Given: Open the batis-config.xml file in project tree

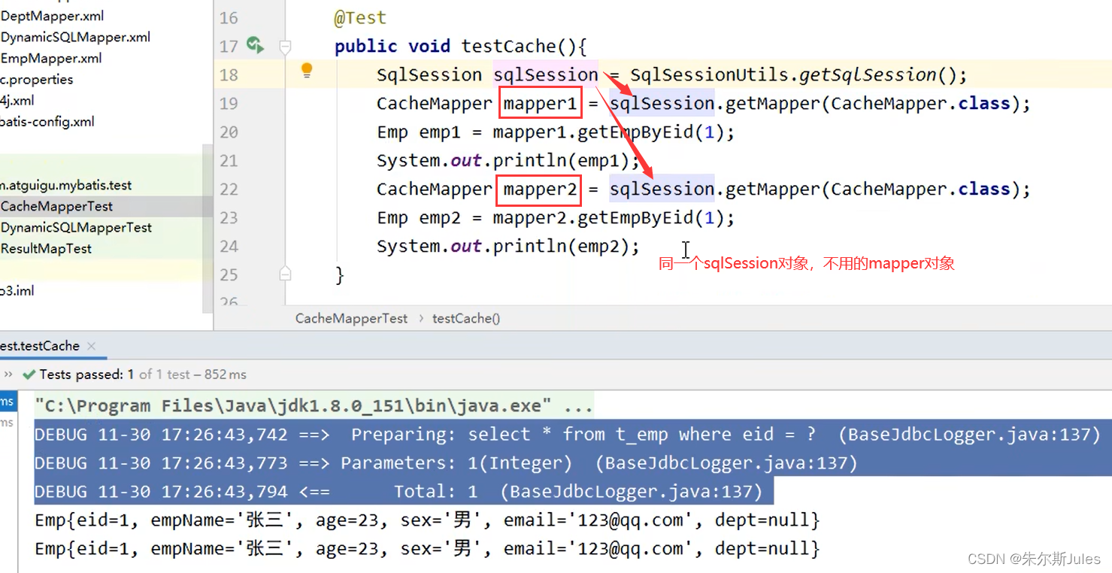Looking at the screenshot, I should (x=47, y=121).
